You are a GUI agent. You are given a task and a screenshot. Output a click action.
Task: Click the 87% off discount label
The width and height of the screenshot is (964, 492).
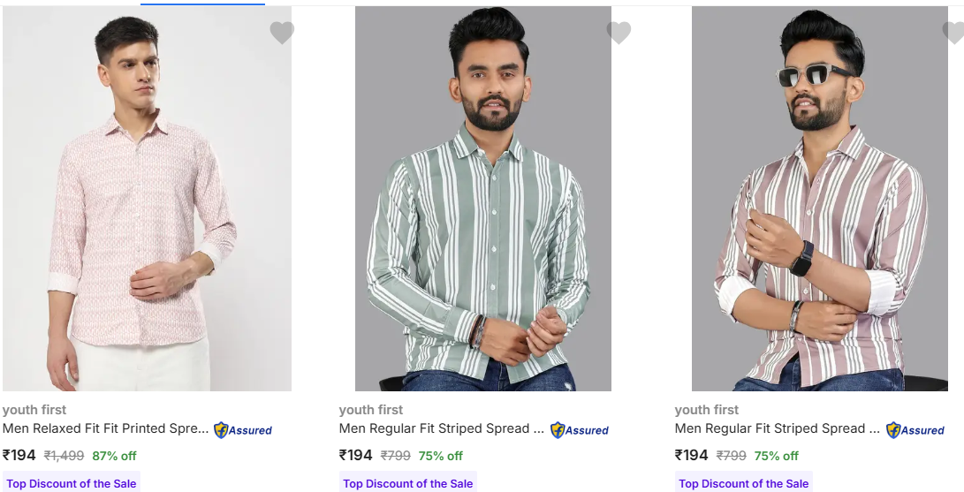point(114,456)
